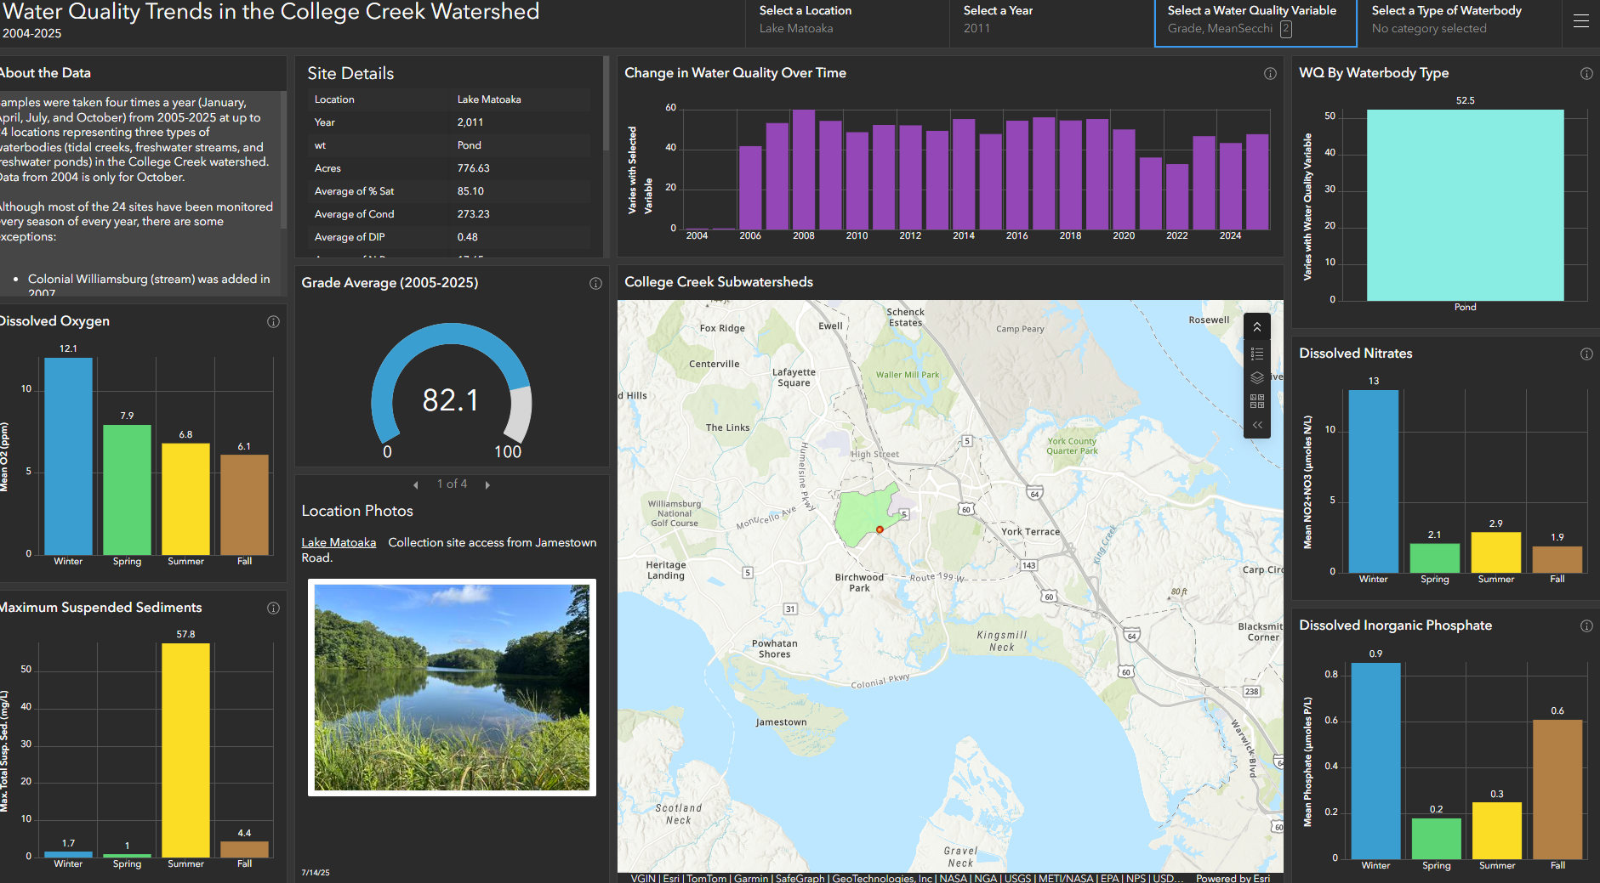
Task: Show info for Change in Water Quality chart
Action: (x=1270, y=74)
